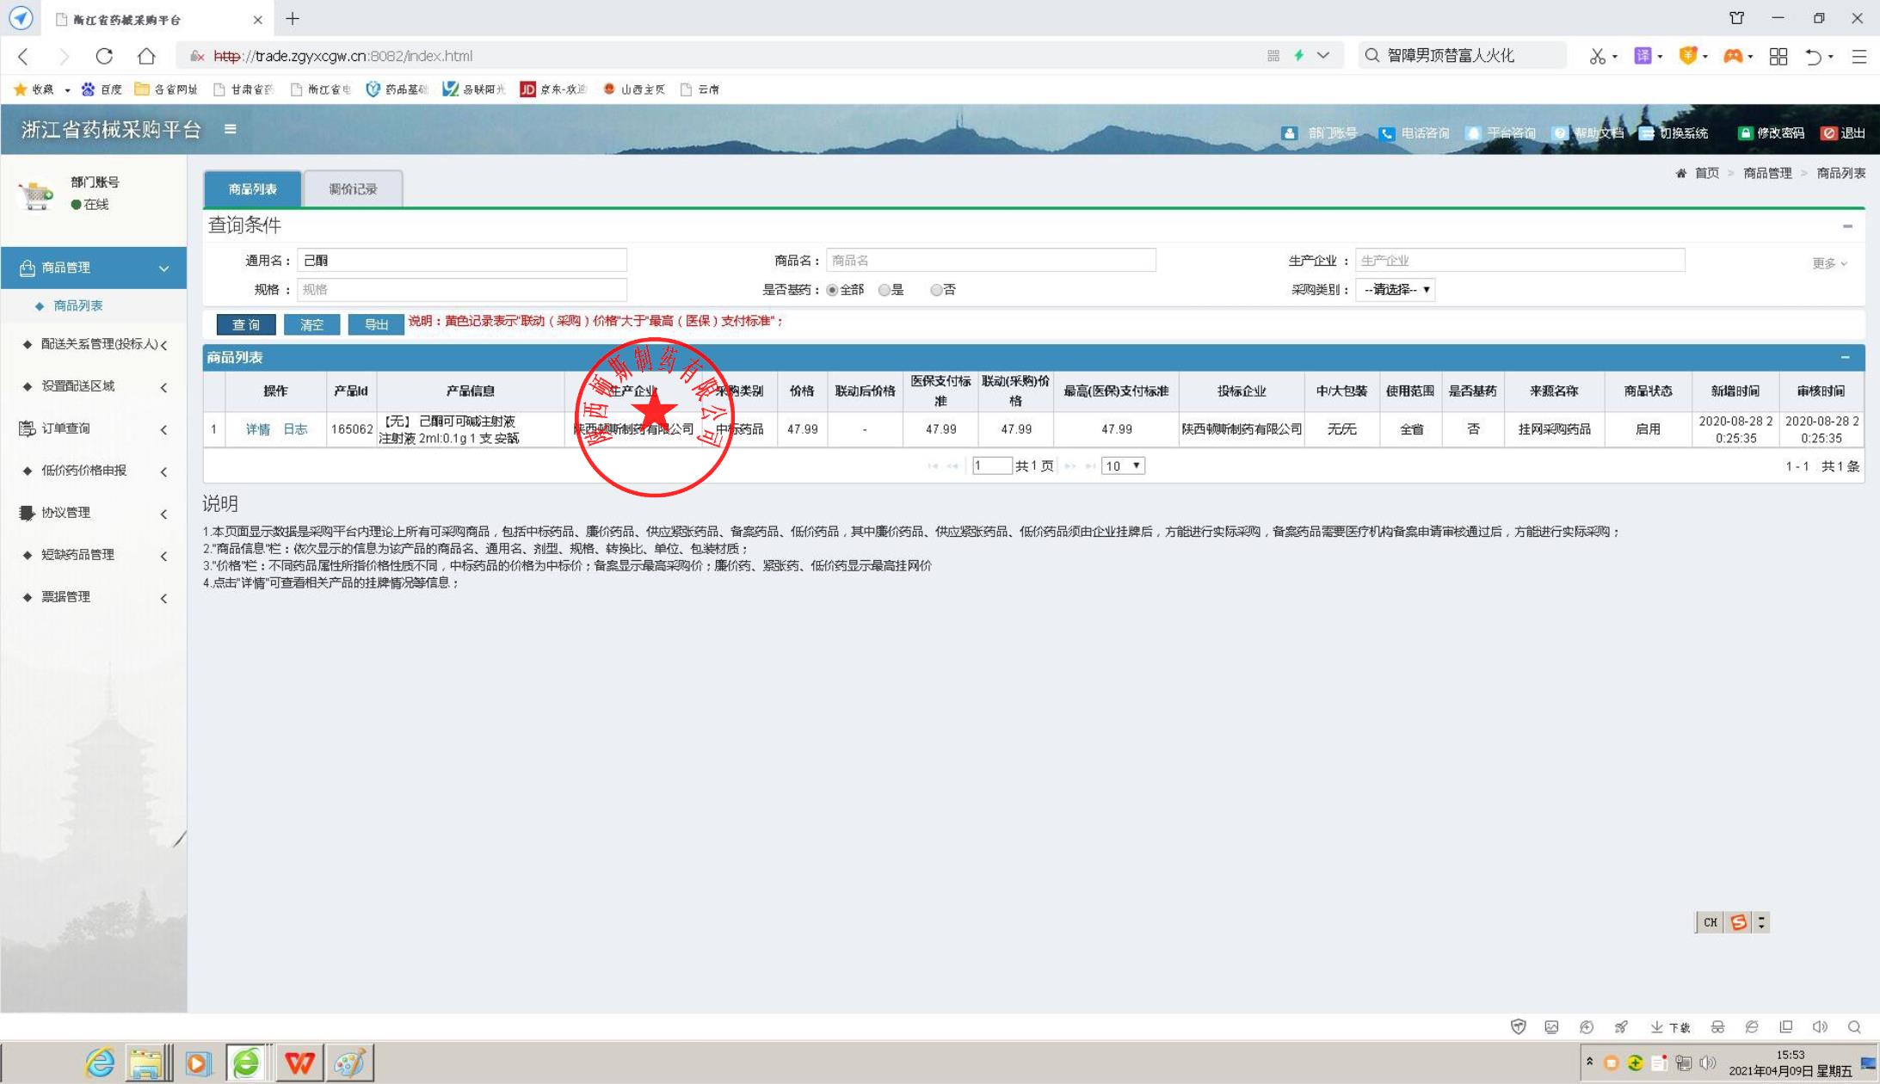Open 日志 for product 165062
This screenshot has width=1880, height=1084.
click(x=295, y=429)
